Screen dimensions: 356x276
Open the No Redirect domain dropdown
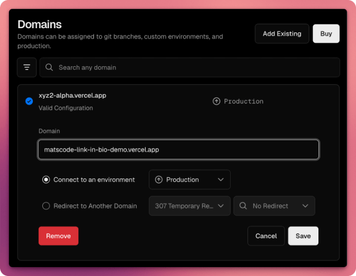274,206
